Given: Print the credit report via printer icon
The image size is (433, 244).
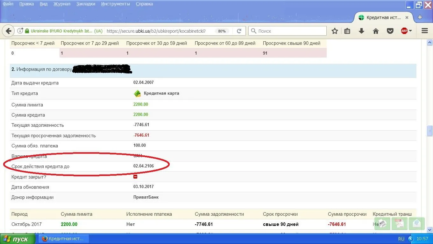Looking at the screenshot, I should pyautogui.click(x=382, y=223).
